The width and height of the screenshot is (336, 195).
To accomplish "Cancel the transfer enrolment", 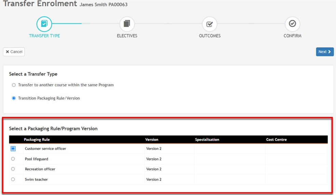I will tap(14, 52).
